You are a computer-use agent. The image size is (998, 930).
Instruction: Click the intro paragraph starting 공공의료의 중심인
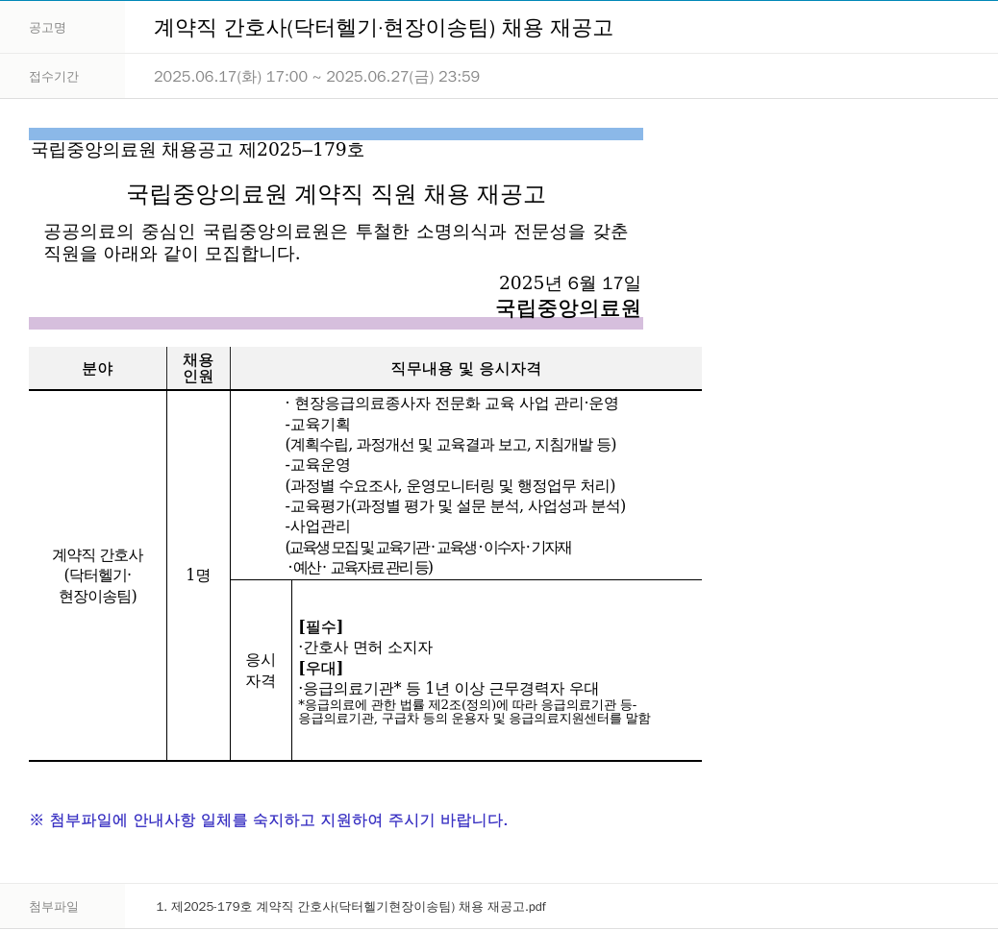click(x=336, y=242)
